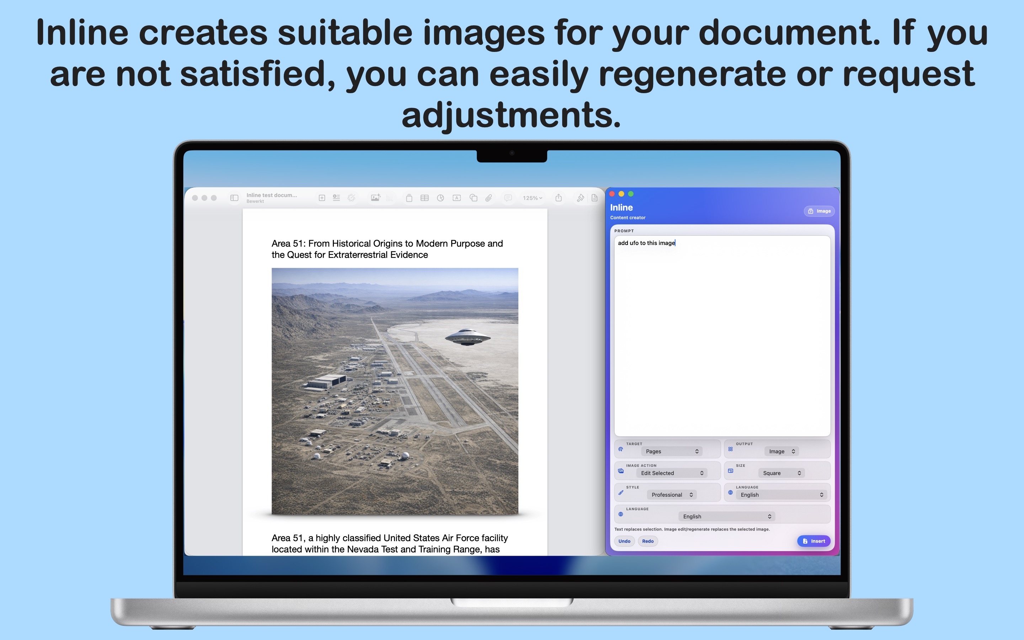Image resolution: width=1024 pixels, height=640 pixels.
Task: Toggle the Document inspector icon
Action: click(594, 198)
